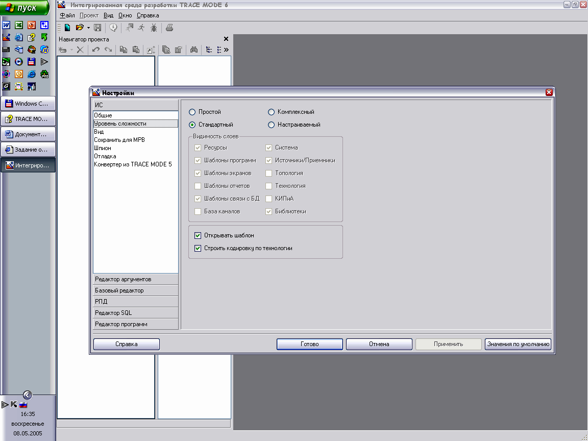Toggle the Топология checkbox
This screenshot has height=441, width=588.
coord(268,173)
